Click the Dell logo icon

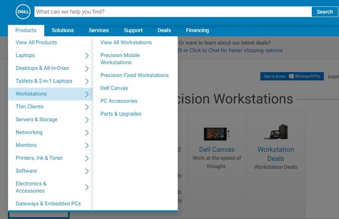tap(23, 12)
